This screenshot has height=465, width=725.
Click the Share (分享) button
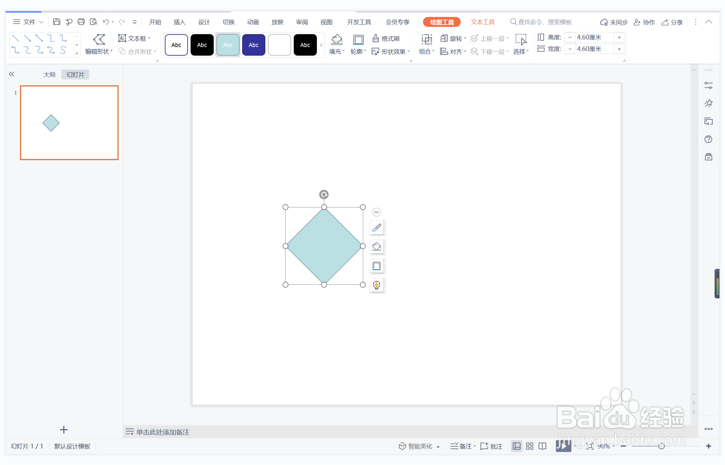(672, 22)
